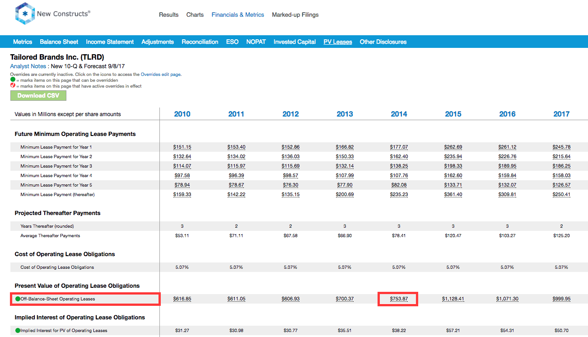Click the $1,128.41 operating leases value

[453, 299]
